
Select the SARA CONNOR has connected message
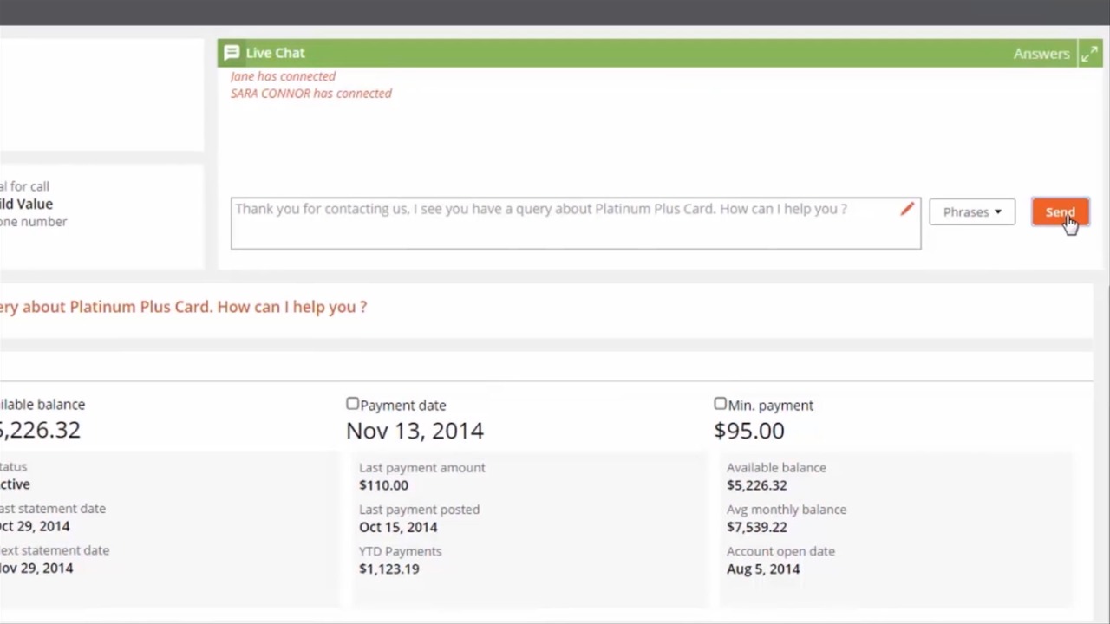[x=310, y=94]
